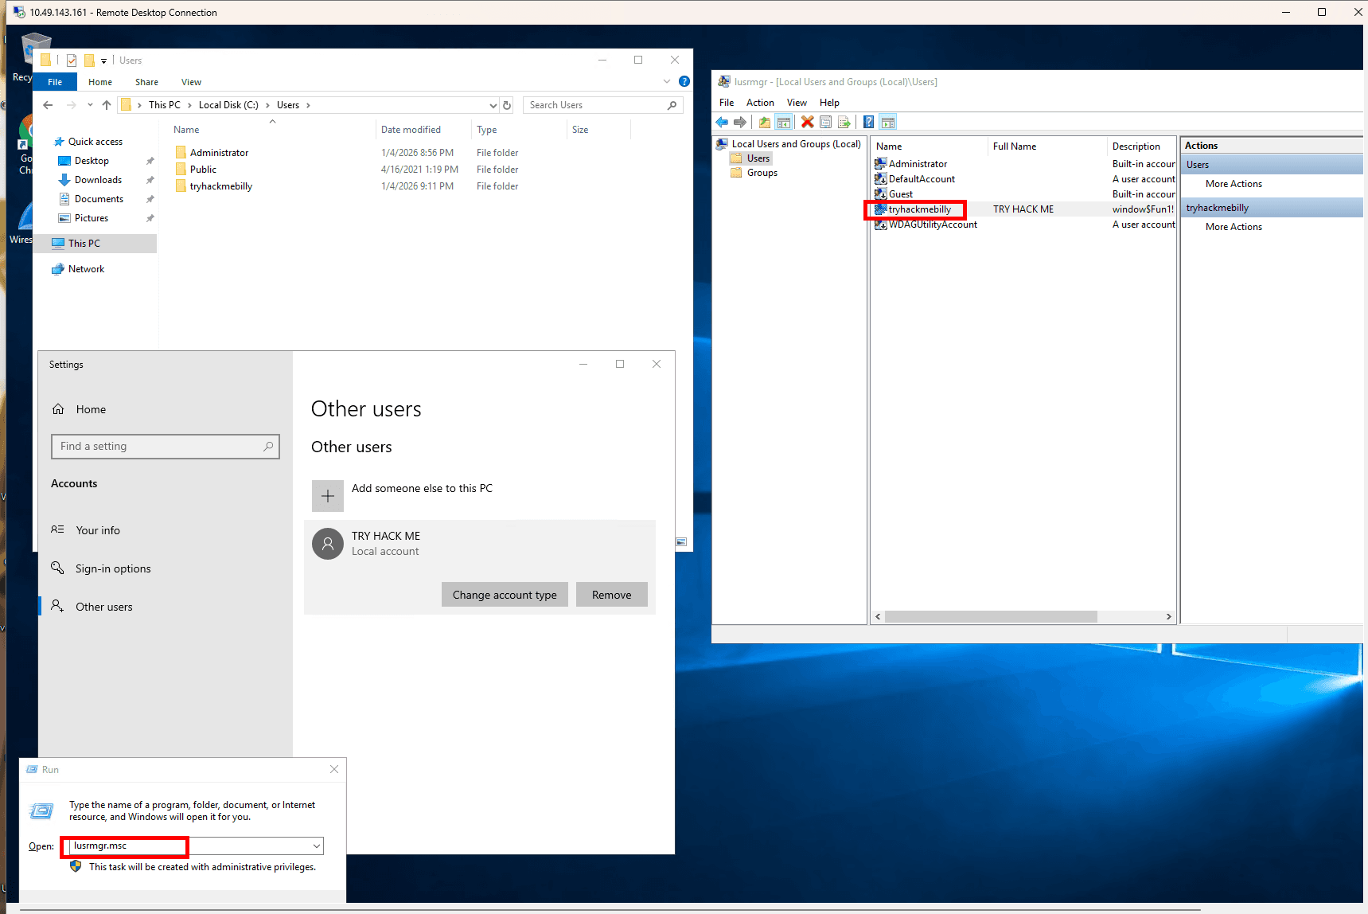Click the horizontal scrollbar in the users list
Image resolution: width=1368 pixels, height=914 pixels.
(x=991, y=617)
